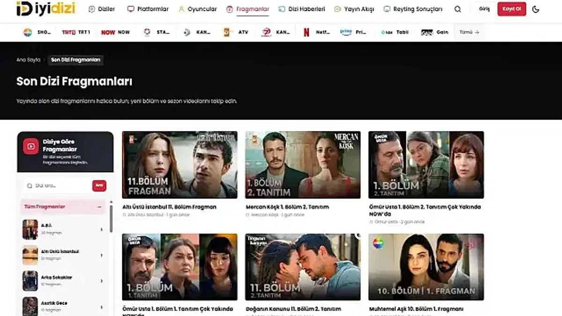Open the Platformlar menu
Screen dimensions: 562x316
tap(148, 9)
